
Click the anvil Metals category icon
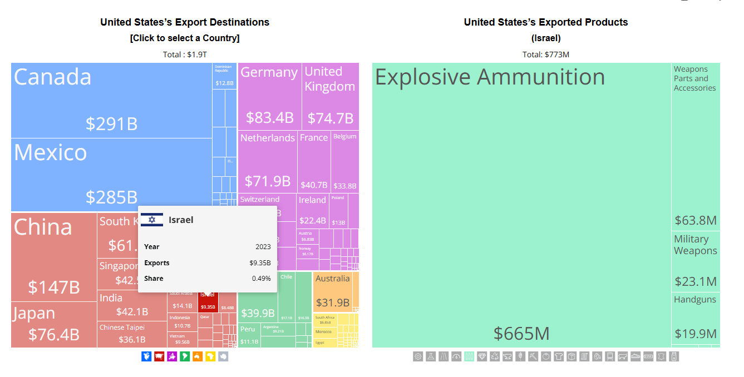pos(508,356)
